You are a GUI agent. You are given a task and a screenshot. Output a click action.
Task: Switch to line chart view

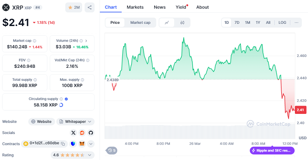coord(167,23)
